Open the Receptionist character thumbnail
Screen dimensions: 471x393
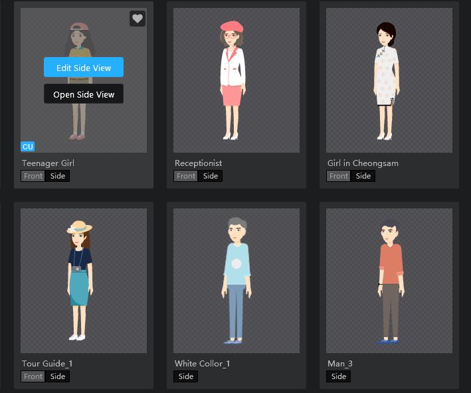pyautogui.click(x=236, y=81)
